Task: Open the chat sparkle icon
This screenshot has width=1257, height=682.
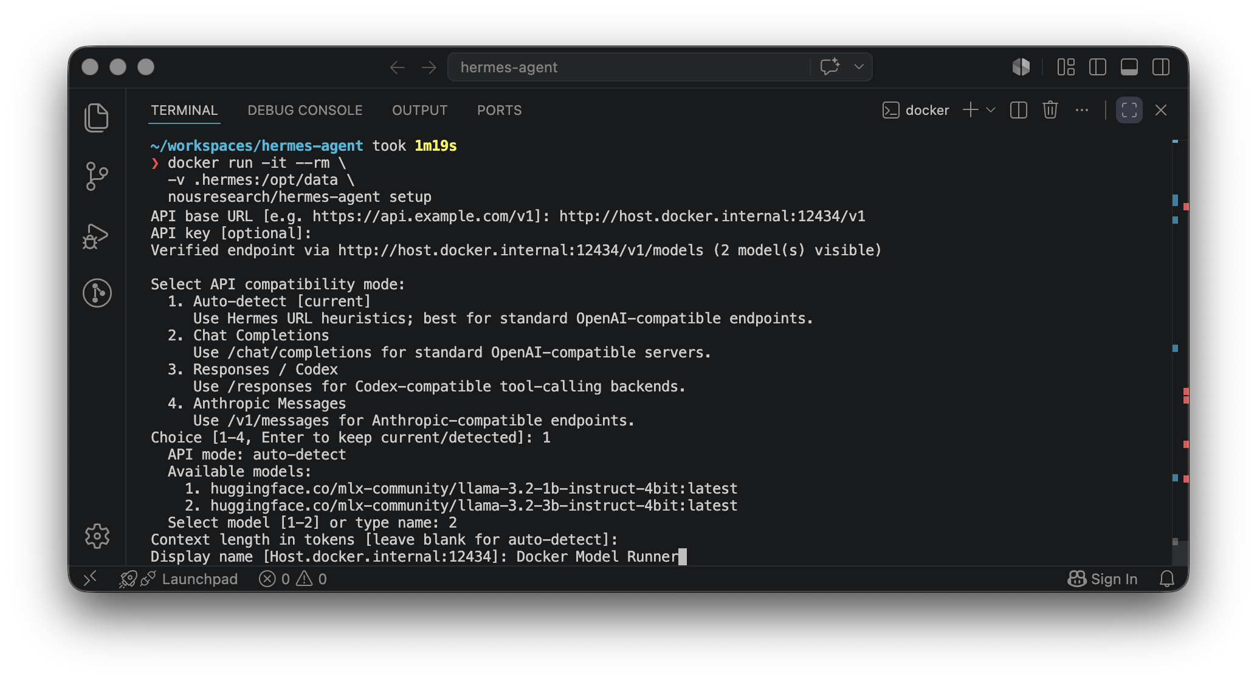Action: (x=830, y=67)
